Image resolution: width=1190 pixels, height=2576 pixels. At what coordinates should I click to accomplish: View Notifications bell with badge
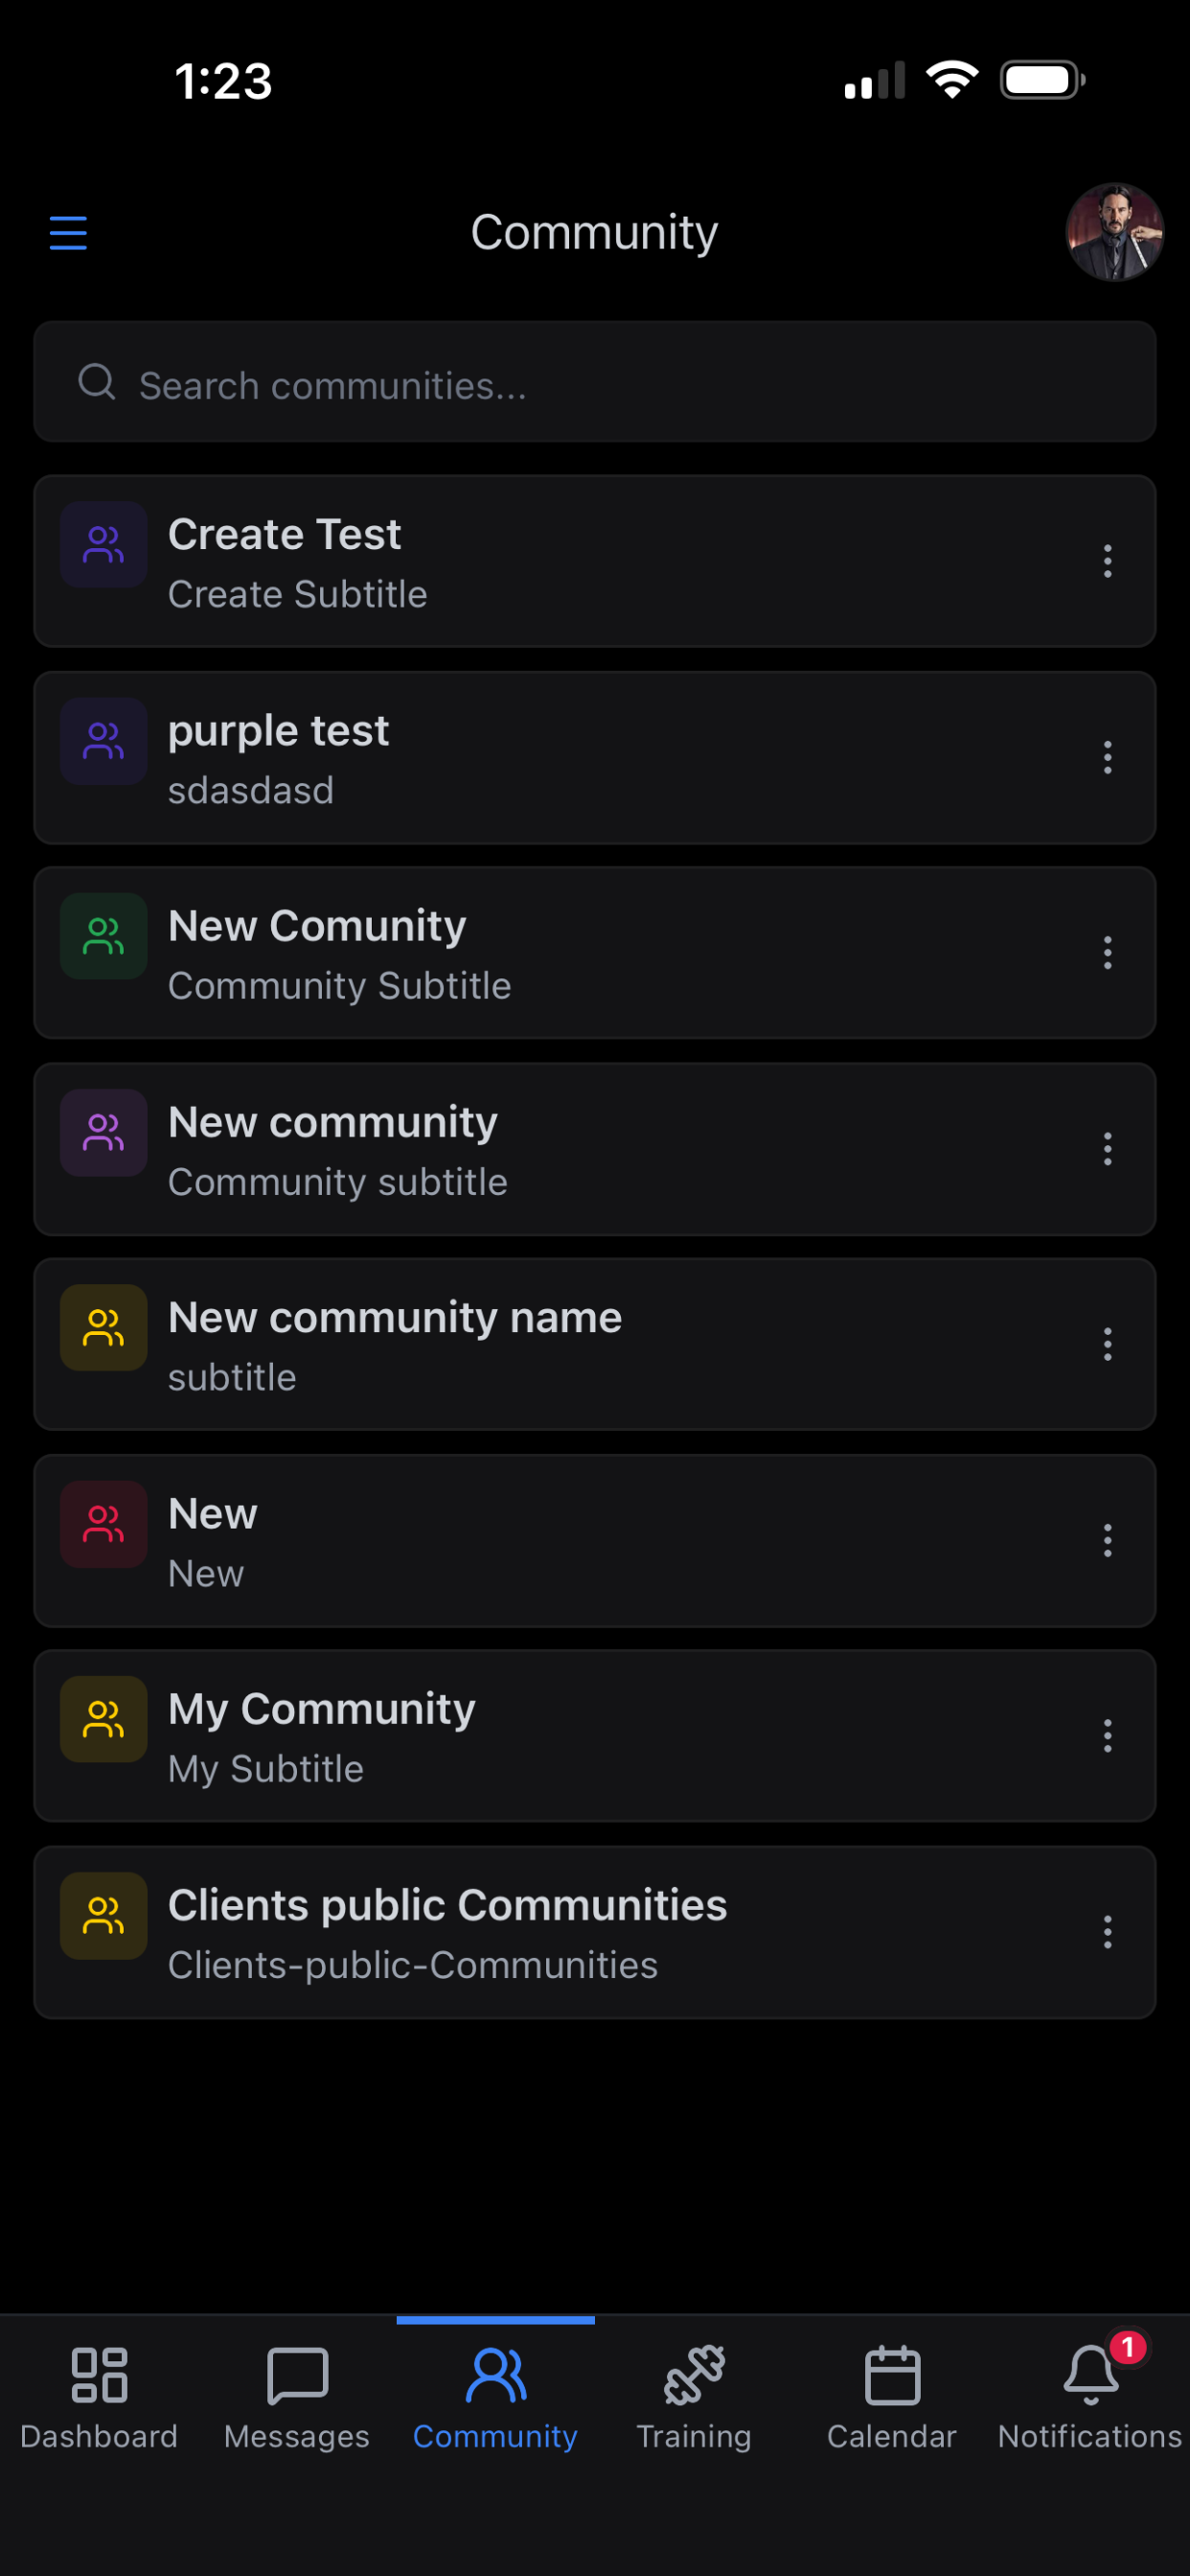click(1091, 2375)
